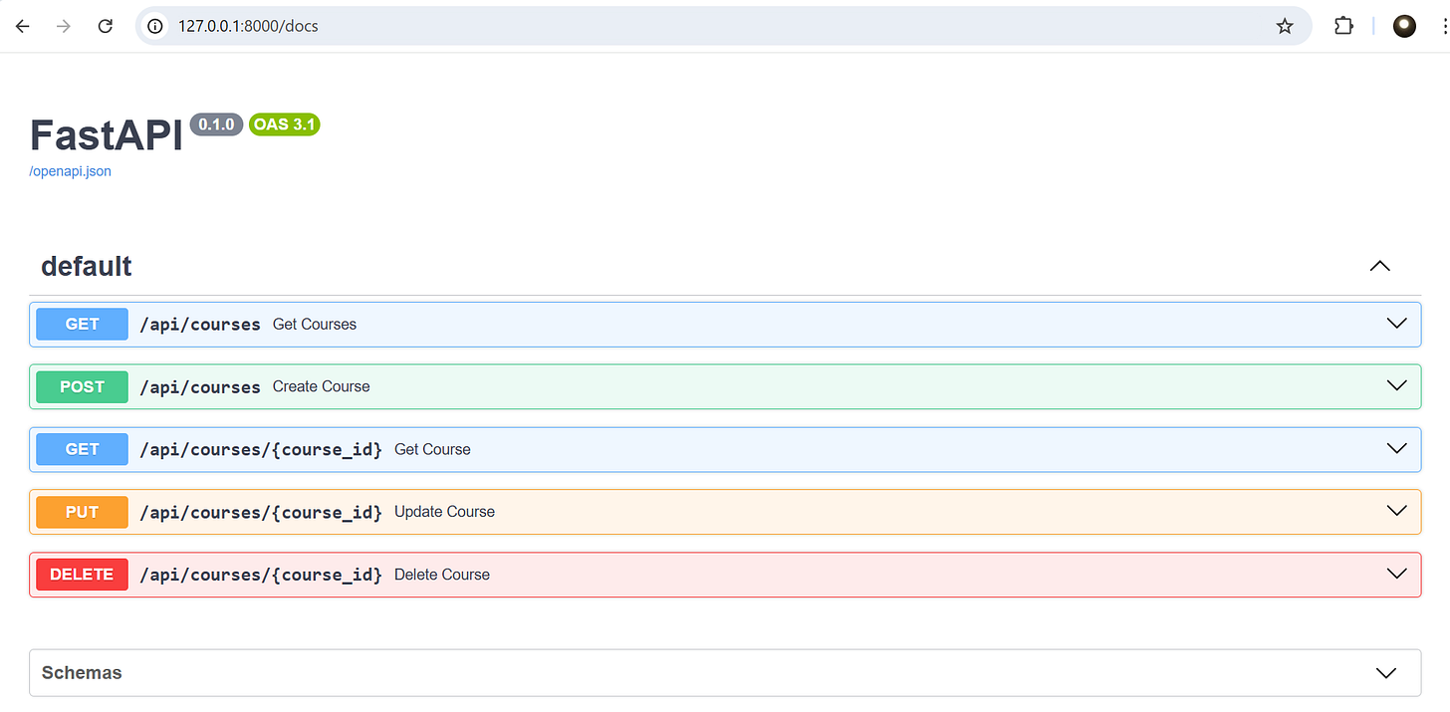The height and width of the screenshot is (712, 1450).
Task: Click the Get Courses path /api/courses
Action: tap(199, 325)
